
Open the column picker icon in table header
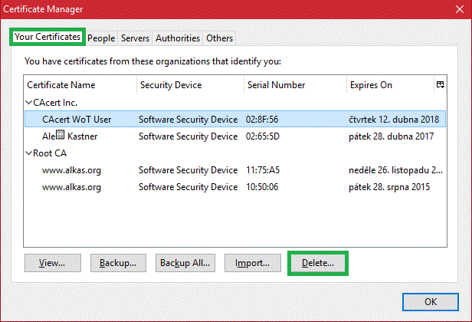(440, 84)
